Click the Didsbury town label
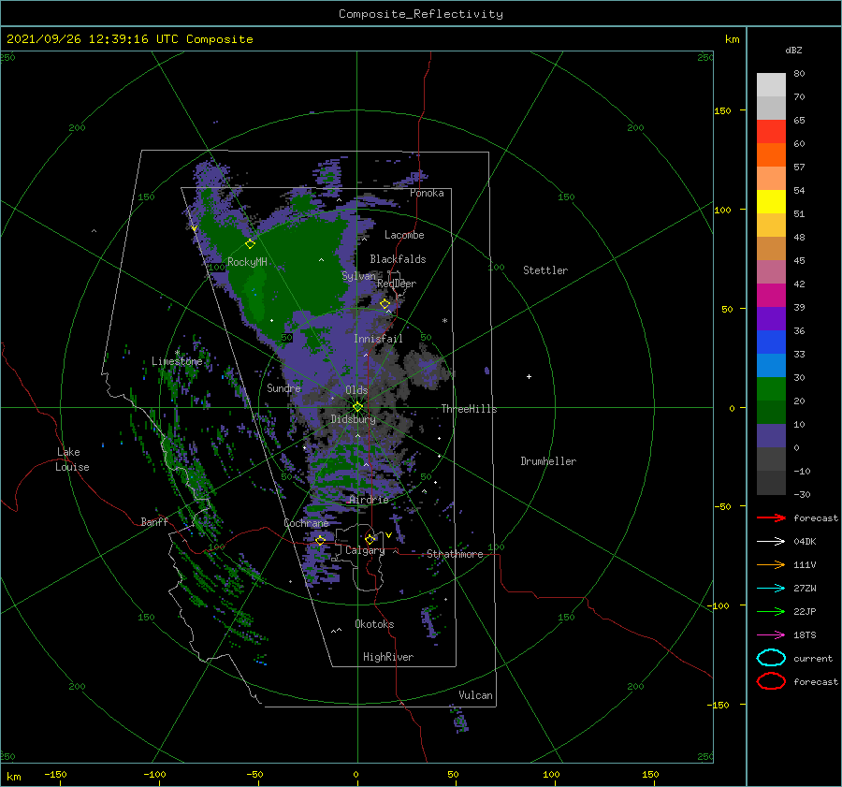Screen dimensions: 842x787 tap(353, 419)
